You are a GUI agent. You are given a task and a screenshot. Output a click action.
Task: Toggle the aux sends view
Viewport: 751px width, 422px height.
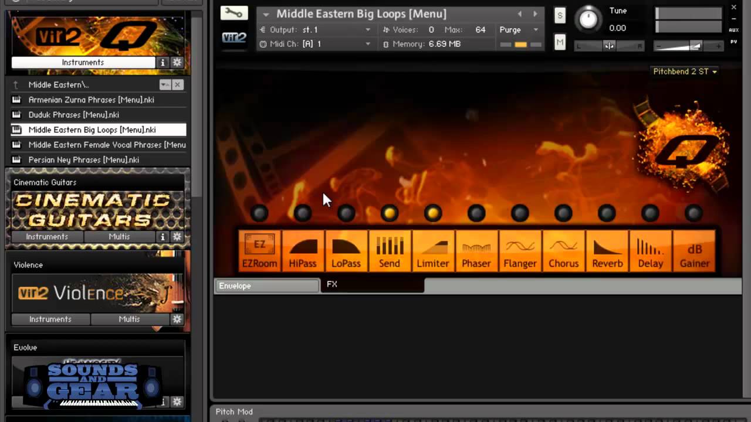pos(733,30)
